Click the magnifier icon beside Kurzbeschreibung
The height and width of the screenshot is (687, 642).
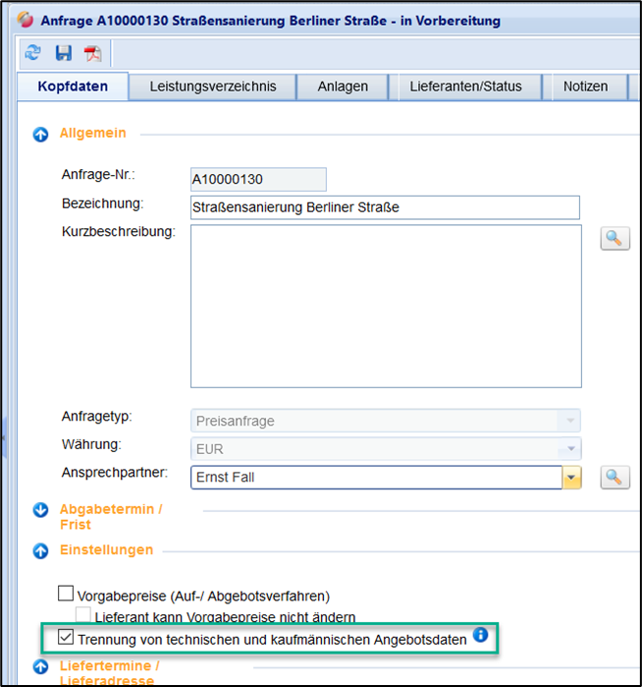pyautogui.click(x=615, y=239)
